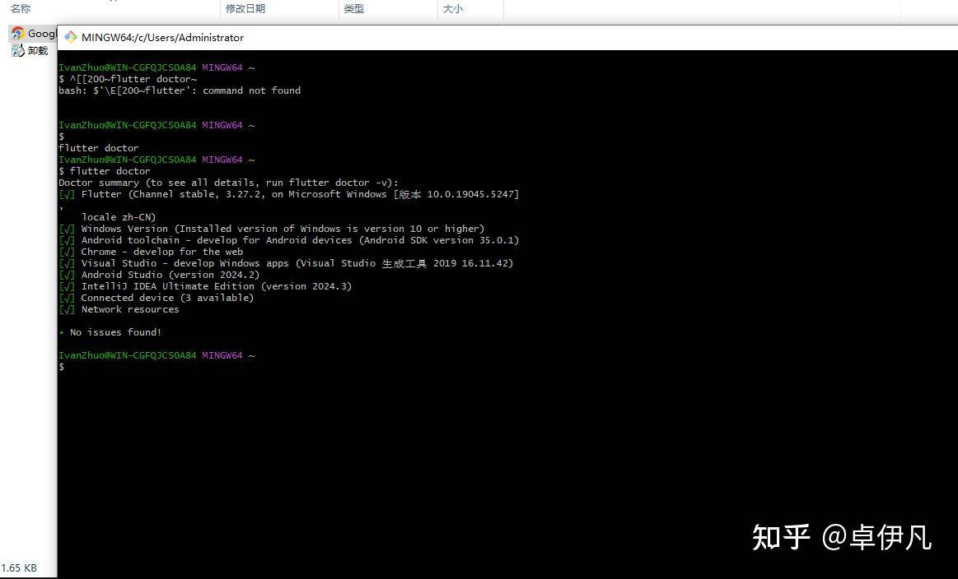The width and height of the screenshot is (958, 579).
Task: Click the Android Studio version 2024.2 line
Action: 160,276
